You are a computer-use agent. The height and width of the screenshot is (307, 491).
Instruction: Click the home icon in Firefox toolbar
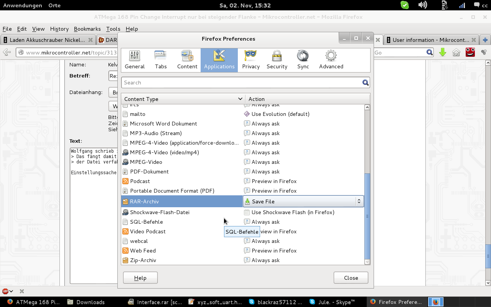point(456,52)
